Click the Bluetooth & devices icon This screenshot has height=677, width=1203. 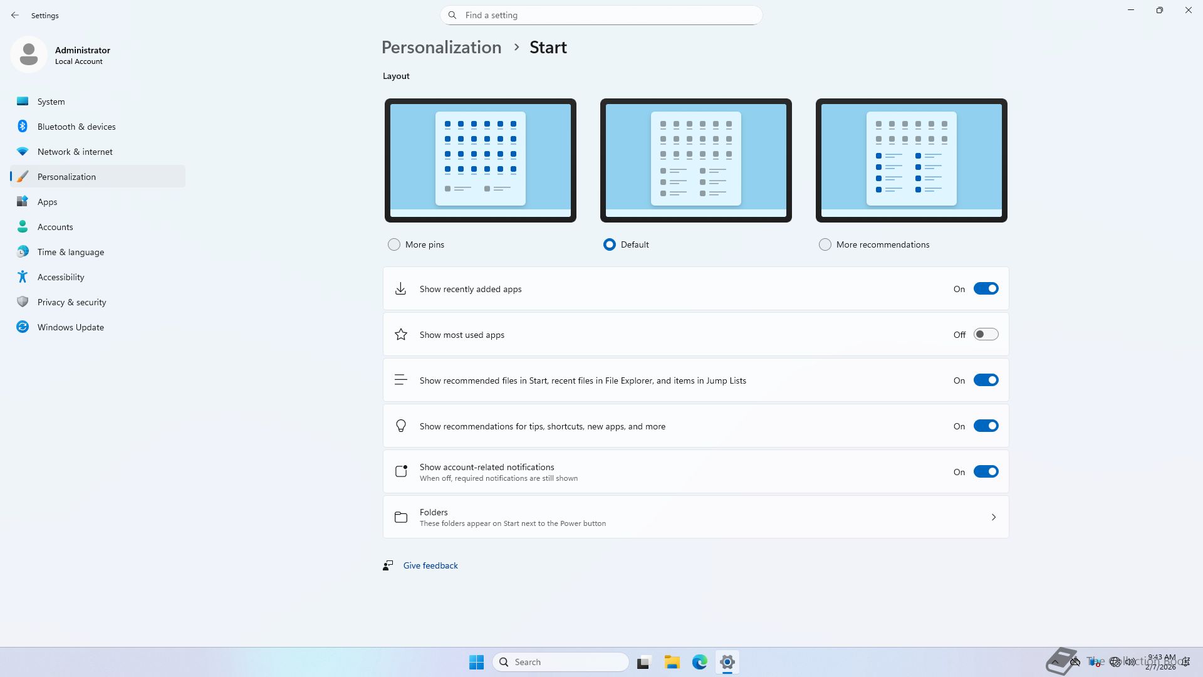[x=23, y=127]
